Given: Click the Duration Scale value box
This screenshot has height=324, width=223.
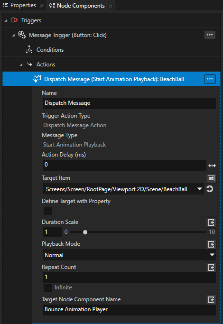Looking at the screenshot, I should coord(53,232).
